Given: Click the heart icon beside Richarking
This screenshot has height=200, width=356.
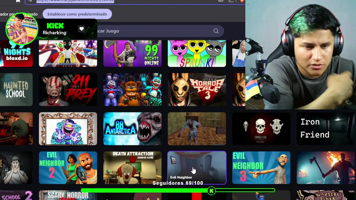Looking at the screenshot, I should pyautogui.click(x=81, y=29).
